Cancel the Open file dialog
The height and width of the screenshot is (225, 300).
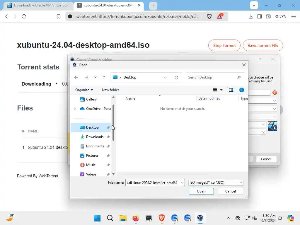(x=231, y=191)
